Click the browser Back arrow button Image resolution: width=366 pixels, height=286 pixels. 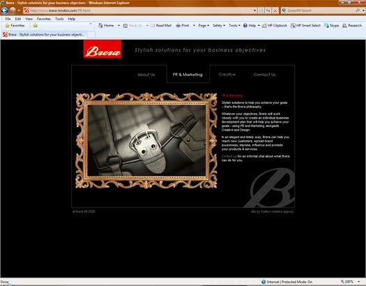coord(4,10)
